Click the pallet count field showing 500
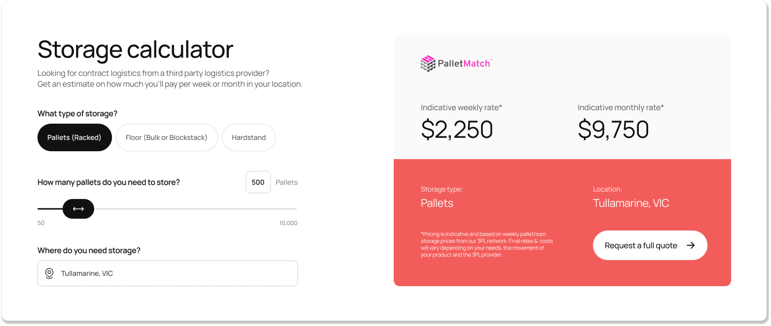 tap(258, 182)
